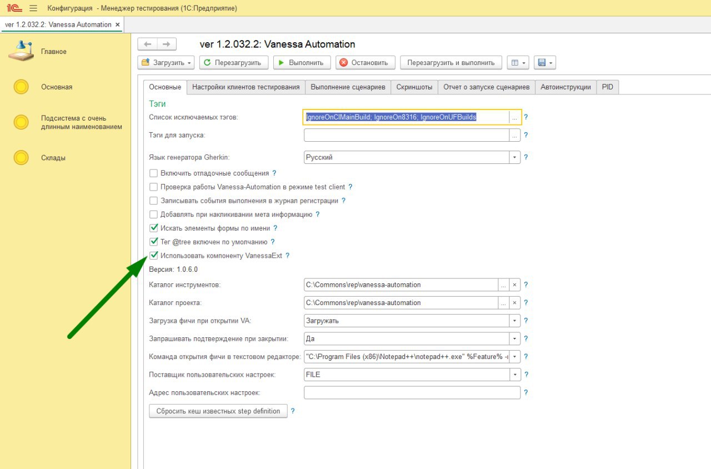Open the Автоинструкции tab
This screenshot has height=469, width=711.
[565, 87]
